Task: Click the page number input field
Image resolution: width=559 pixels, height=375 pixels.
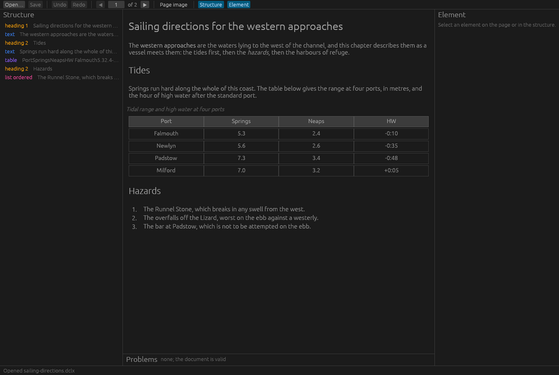Action: pos(116,4)
